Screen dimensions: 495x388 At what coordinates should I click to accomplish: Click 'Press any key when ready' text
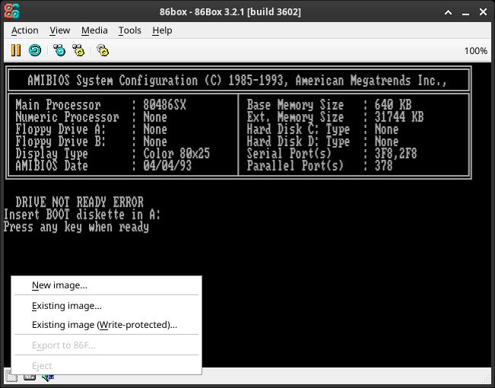click(x=76, y=227)
